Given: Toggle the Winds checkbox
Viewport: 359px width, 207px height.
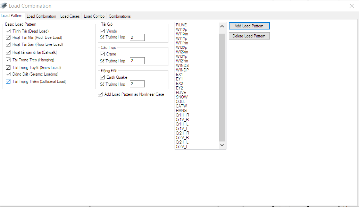Looking at the screenshot, I should coord(102,31).
